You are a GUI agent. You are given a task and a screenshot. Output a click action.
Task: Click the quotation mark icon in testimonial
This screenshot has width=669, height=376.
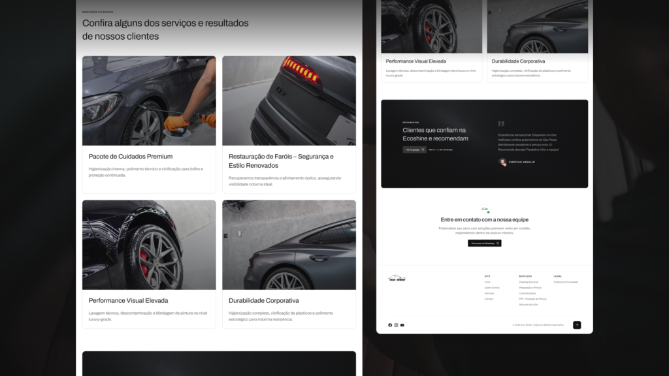coord(501,123)
